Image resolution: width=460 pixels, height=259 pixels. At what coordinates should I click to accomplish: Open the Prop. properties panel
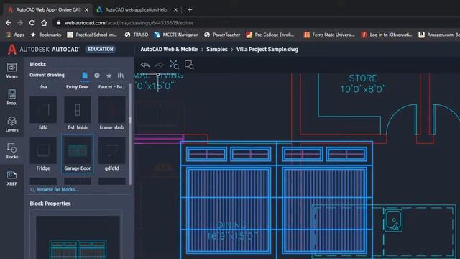[x=11, y=97]
